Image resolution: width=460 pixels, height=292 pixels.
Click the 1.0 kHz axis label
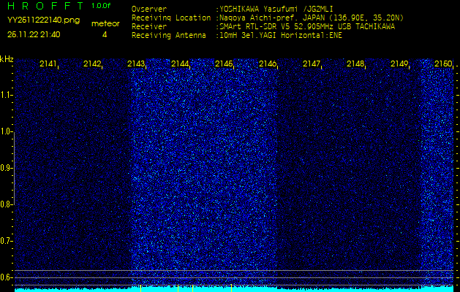tap(5, 132)
